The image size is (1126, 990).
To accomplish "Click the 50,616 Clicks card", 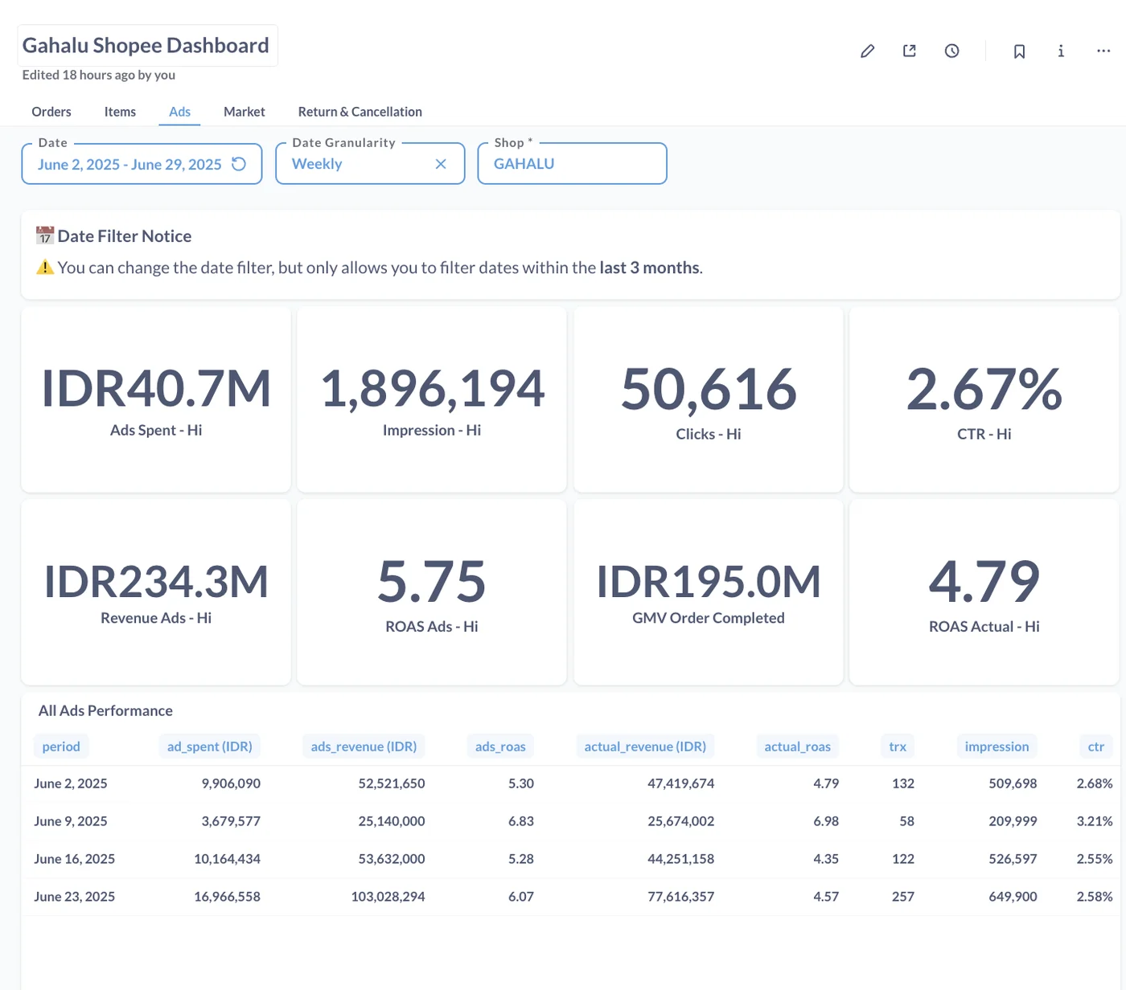I will coord(709,399).
